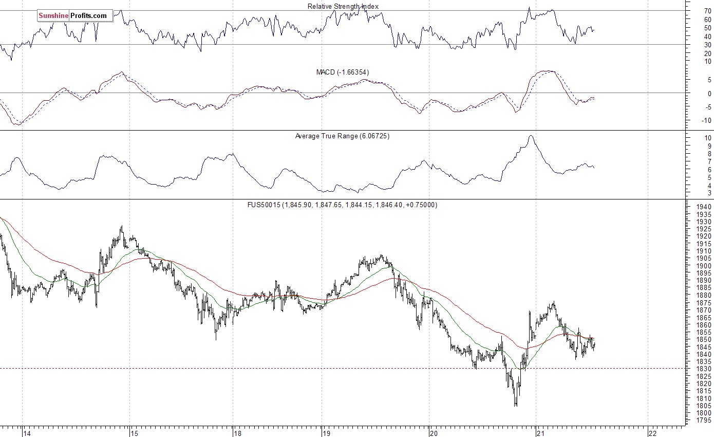Click date marker 22 on time axis

(x=651, y=432)
